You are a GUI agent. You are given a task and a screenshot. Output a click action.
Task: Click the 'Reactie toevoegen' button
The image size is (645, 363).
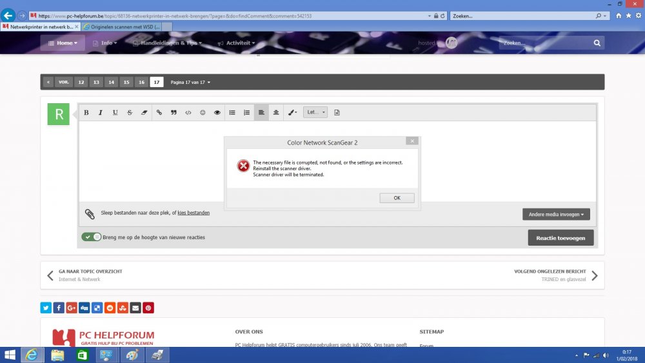pos(561,238)
